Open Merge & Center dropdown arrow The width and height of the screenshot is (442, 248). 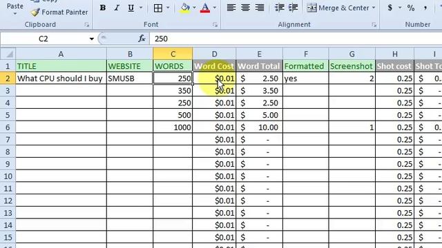[374, 8]
